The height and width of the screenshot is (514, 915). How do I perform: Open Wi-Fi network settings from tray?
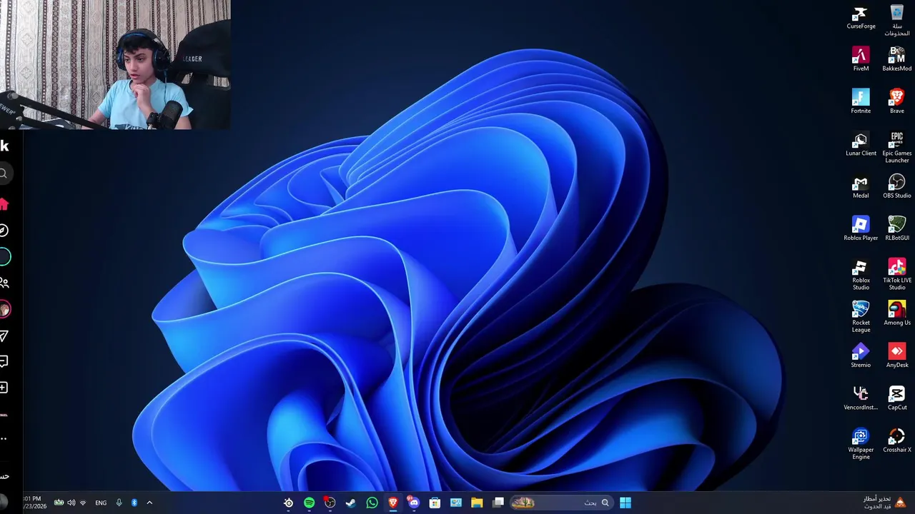[83, 503]
